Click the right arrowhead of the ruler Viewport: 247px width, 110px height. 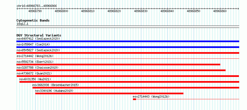(x=238, y=9)
